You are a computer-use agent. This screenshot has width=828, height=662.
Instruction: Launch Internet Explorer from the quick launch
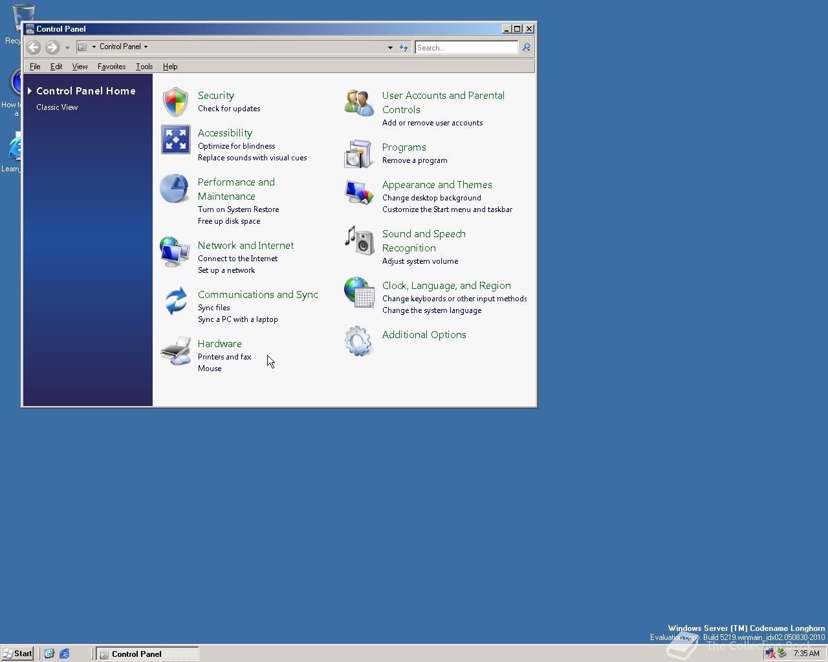(65, 654)
